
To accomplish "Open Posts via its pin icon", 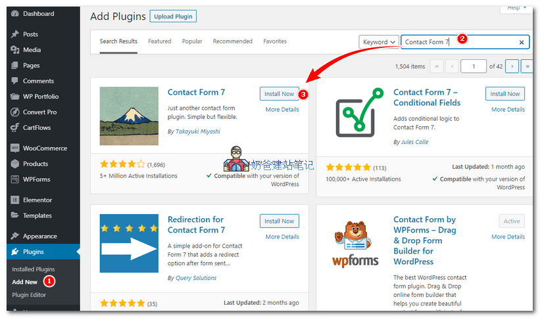I will tap(14, 34).
